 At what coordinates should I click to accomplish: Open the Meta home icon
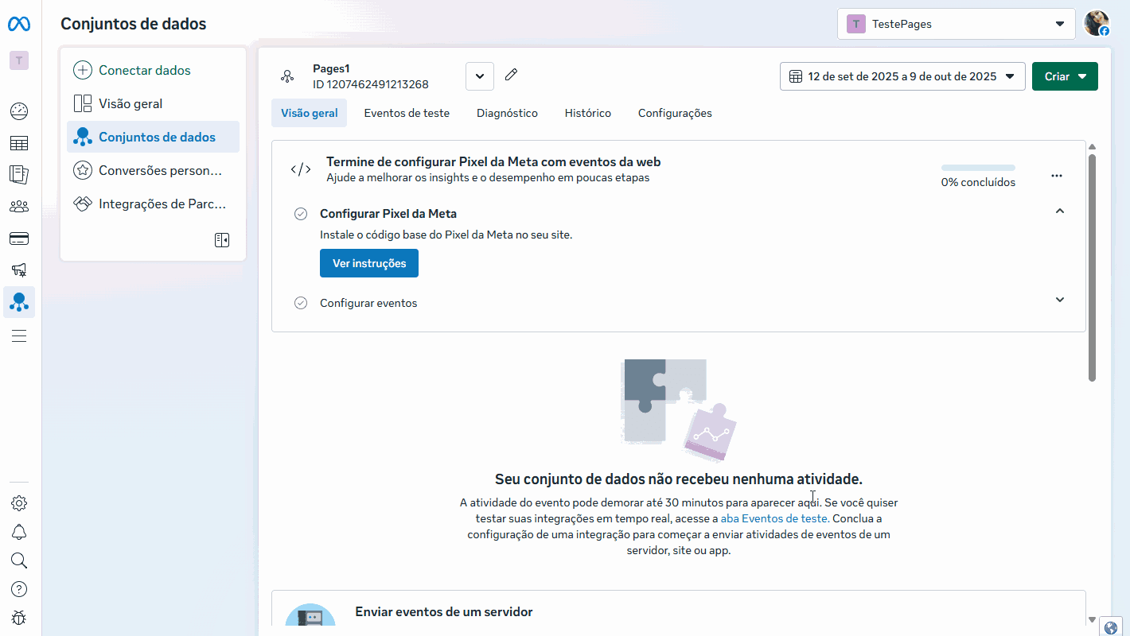18,23
